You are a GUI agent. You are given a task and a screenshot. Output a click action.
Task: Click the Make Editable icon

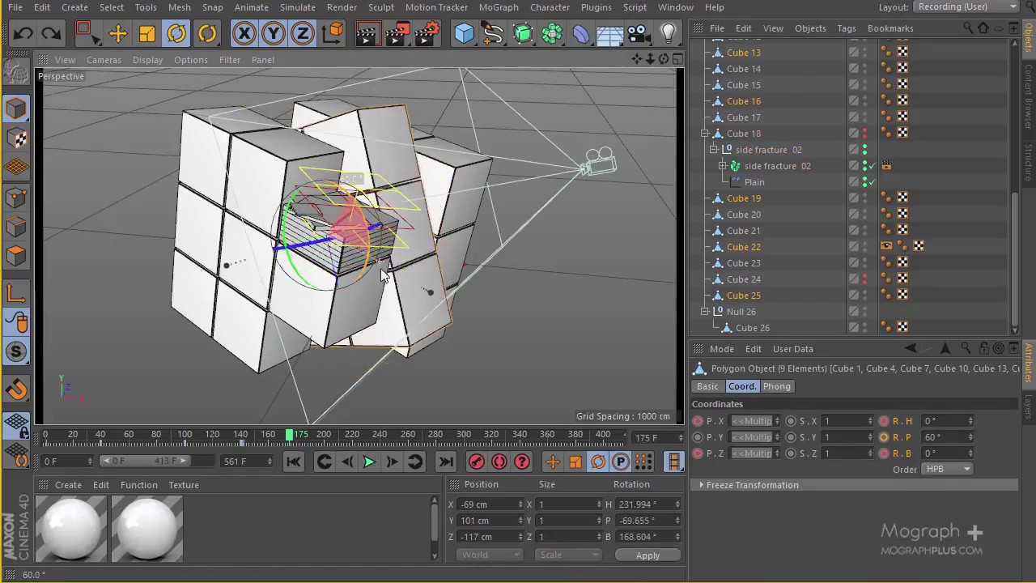[16, 73]
